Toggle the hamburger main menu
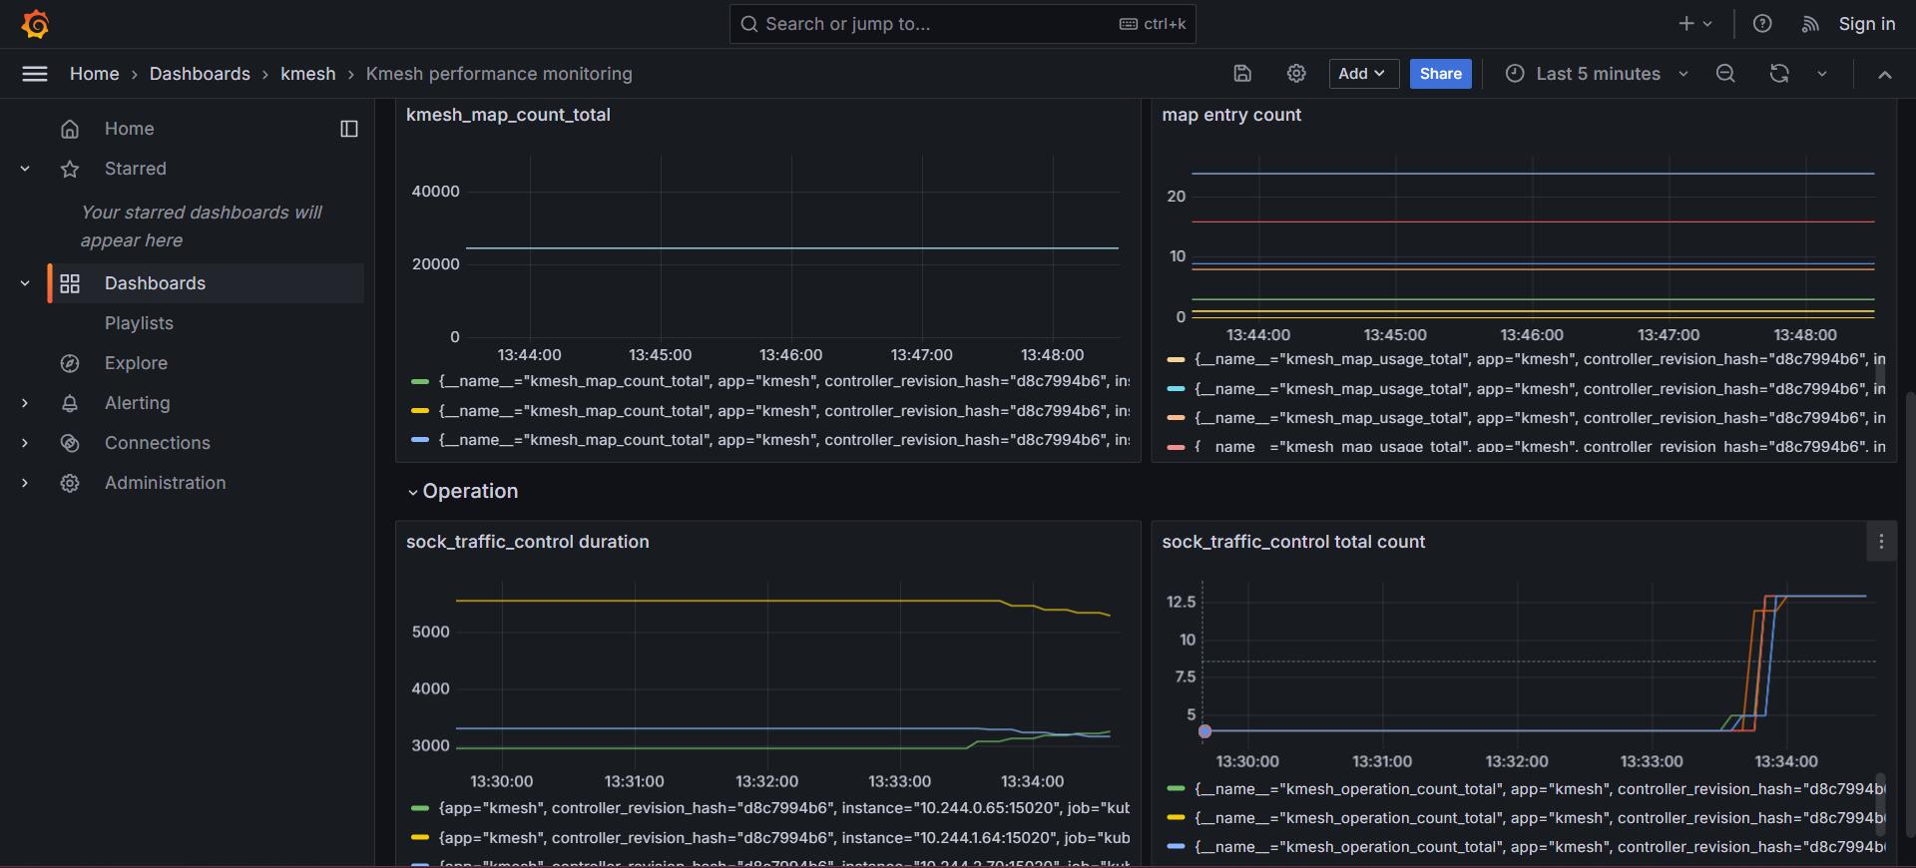This screenshot has height=868, width=1916. tap(35, 74)
